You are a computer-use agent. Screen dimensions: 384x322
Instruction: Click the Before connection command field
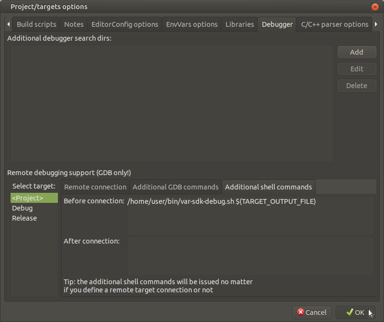pyautogui.click(x=250, y=216)
